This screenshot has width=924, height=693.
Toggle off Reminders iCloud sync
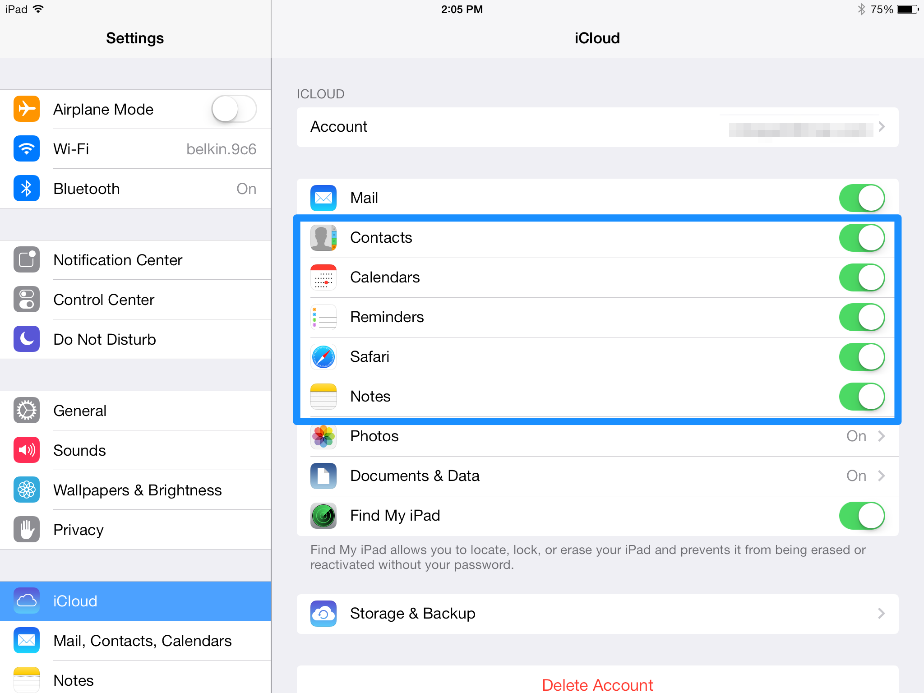[x=861, y=317]
